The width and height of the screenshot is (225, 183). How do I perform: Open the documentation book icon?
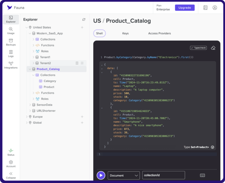[205, 8]
